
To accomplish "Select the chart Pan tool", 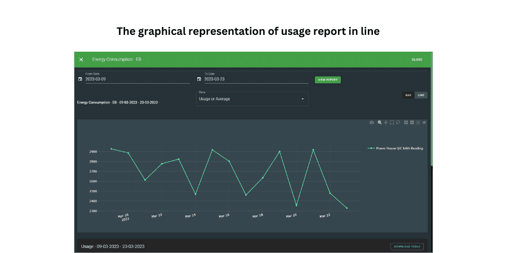I will [x=386, y=123].
